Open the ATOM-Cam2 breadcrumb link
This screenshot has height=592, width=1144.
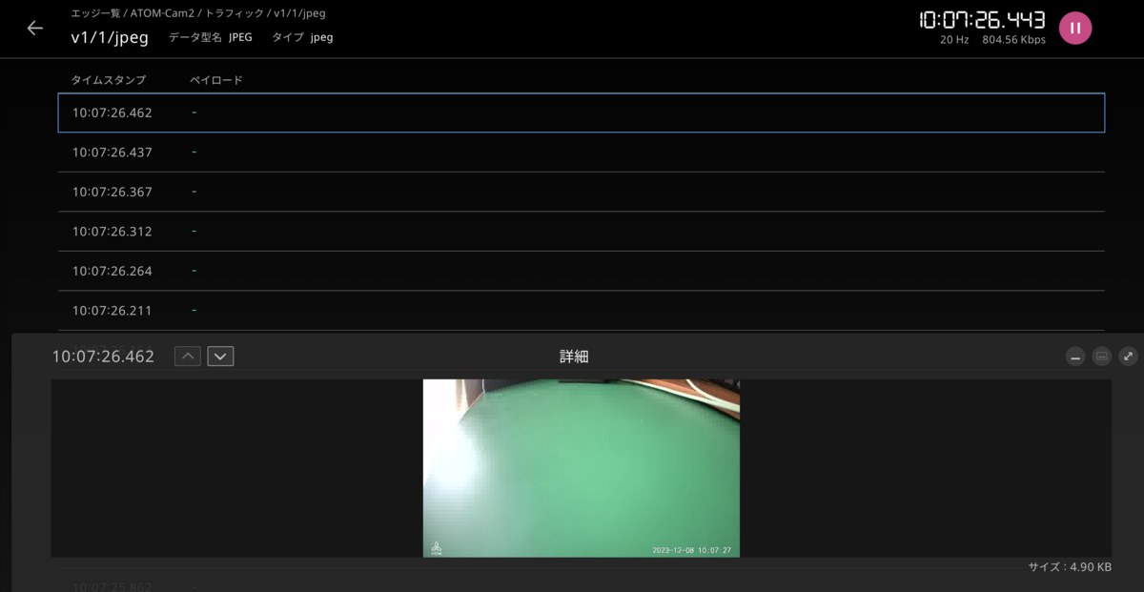click(162, 14)
